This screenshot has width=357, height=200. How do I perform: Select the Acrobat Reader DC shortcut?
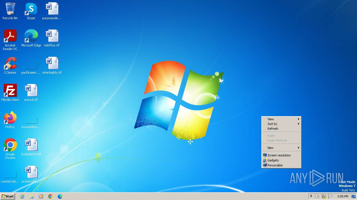click(x=10, y=40)
